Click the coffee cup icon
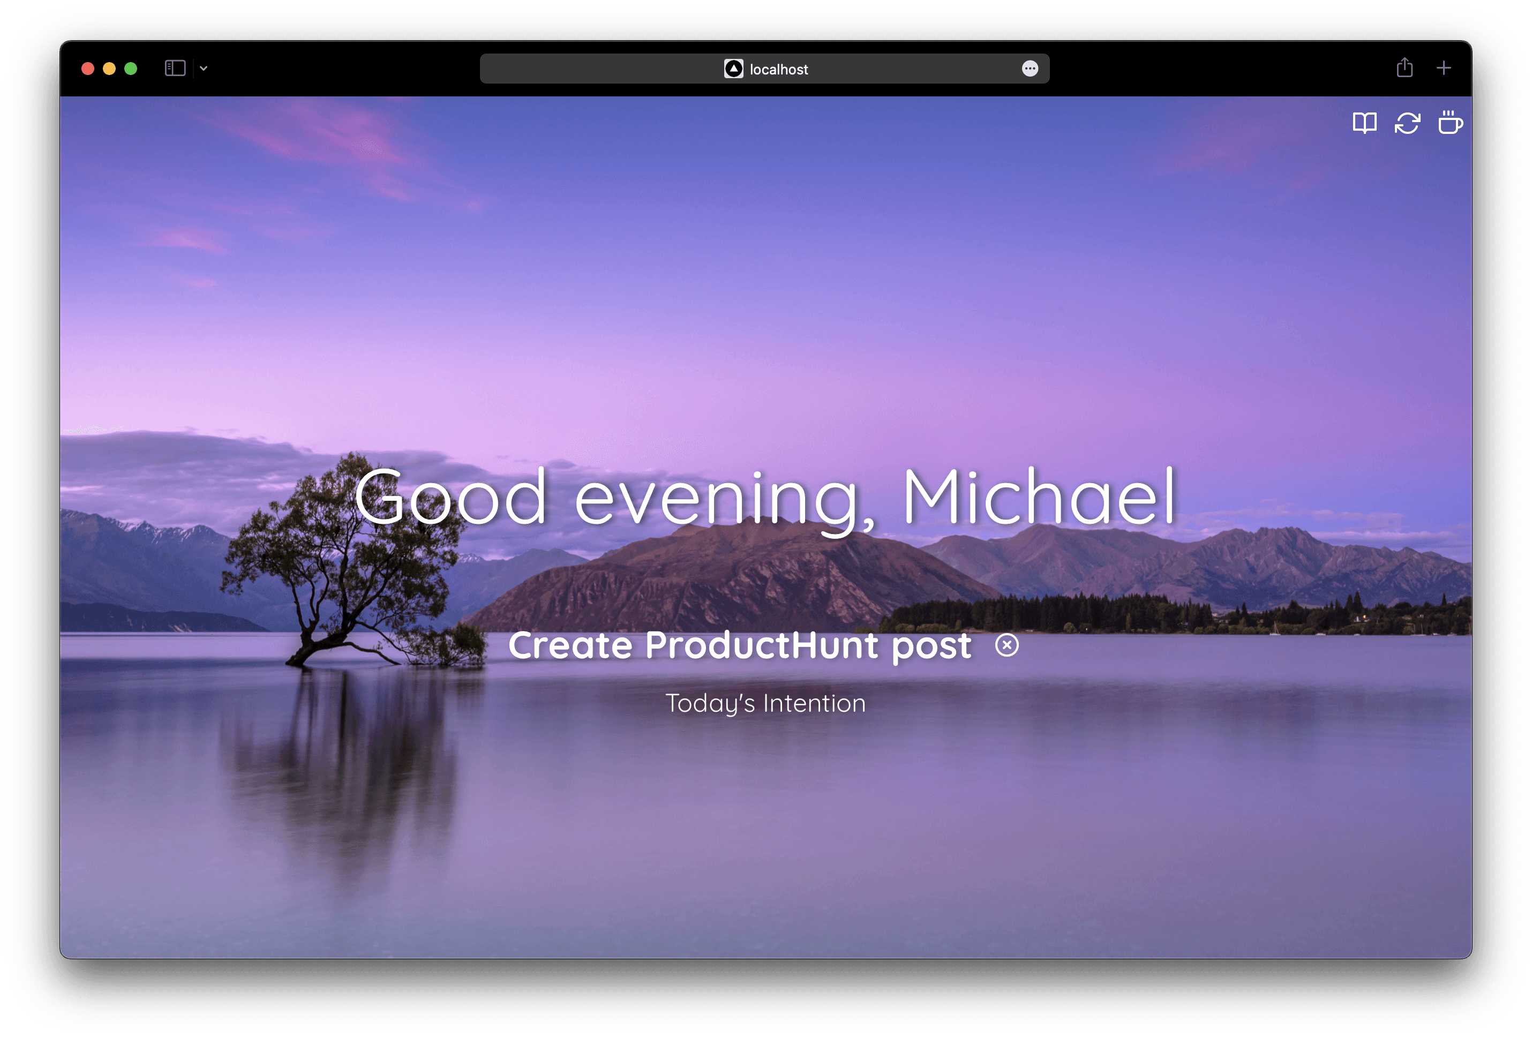The width and height of the screenshot is (1532, 1038). (1450, 123)
